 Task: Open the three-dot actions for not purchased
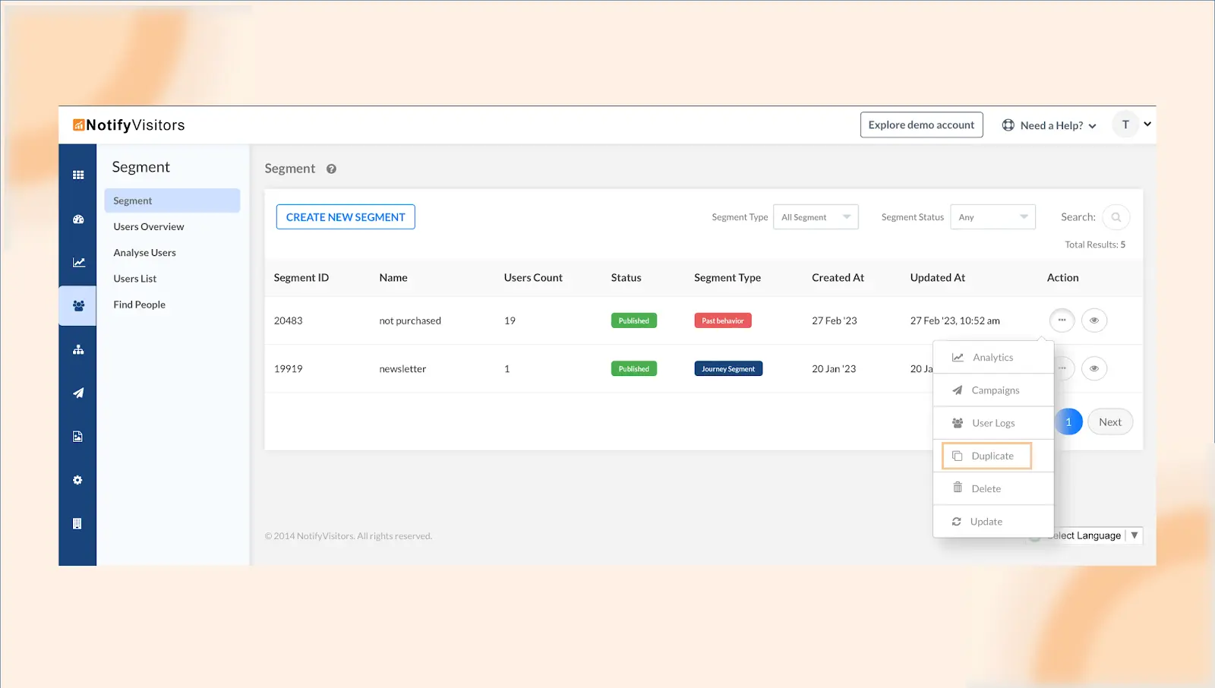pyautogui.click(x=1062, y=320)
